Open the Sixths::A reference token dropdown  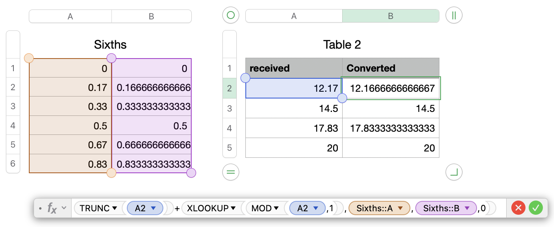click(400, 208)
